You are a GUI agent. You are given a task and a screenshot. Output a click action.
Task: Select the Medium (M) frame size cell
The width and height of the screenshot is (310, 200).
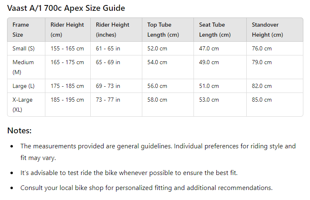[23, 67]
